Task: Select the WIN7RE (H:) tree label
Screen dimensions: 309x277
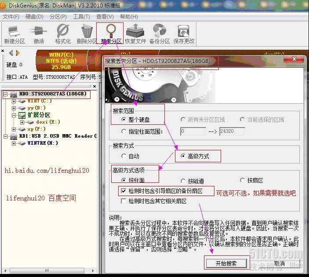Action: [43, 143]
